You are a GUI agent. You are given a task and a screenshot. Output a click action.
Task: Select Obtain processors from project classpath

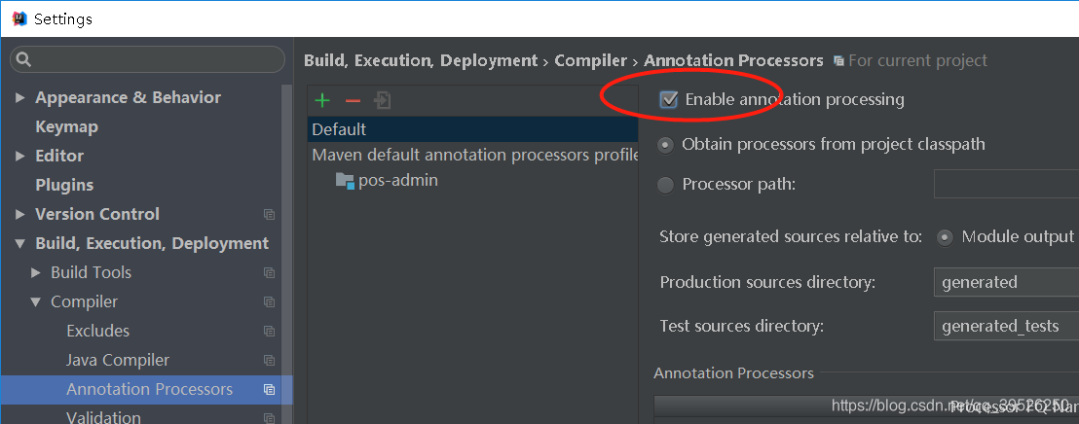point(666,145)
